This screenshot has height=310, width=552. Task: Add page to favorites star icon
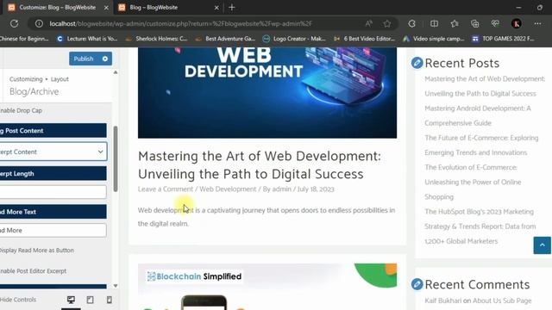click(387, 23)
